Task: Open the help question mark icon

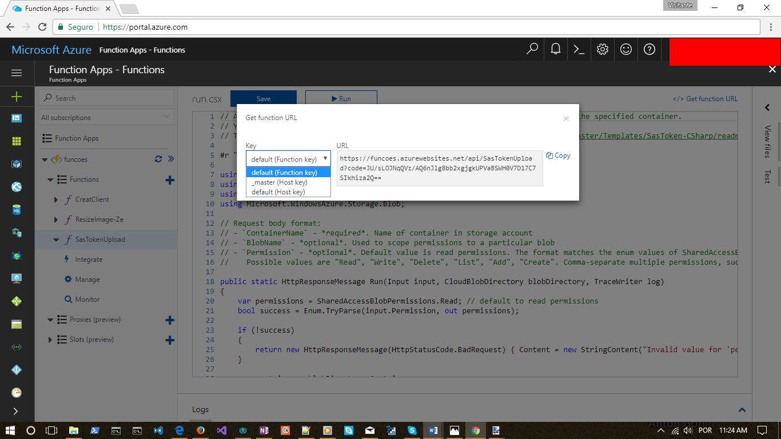Action: point(649,49)
